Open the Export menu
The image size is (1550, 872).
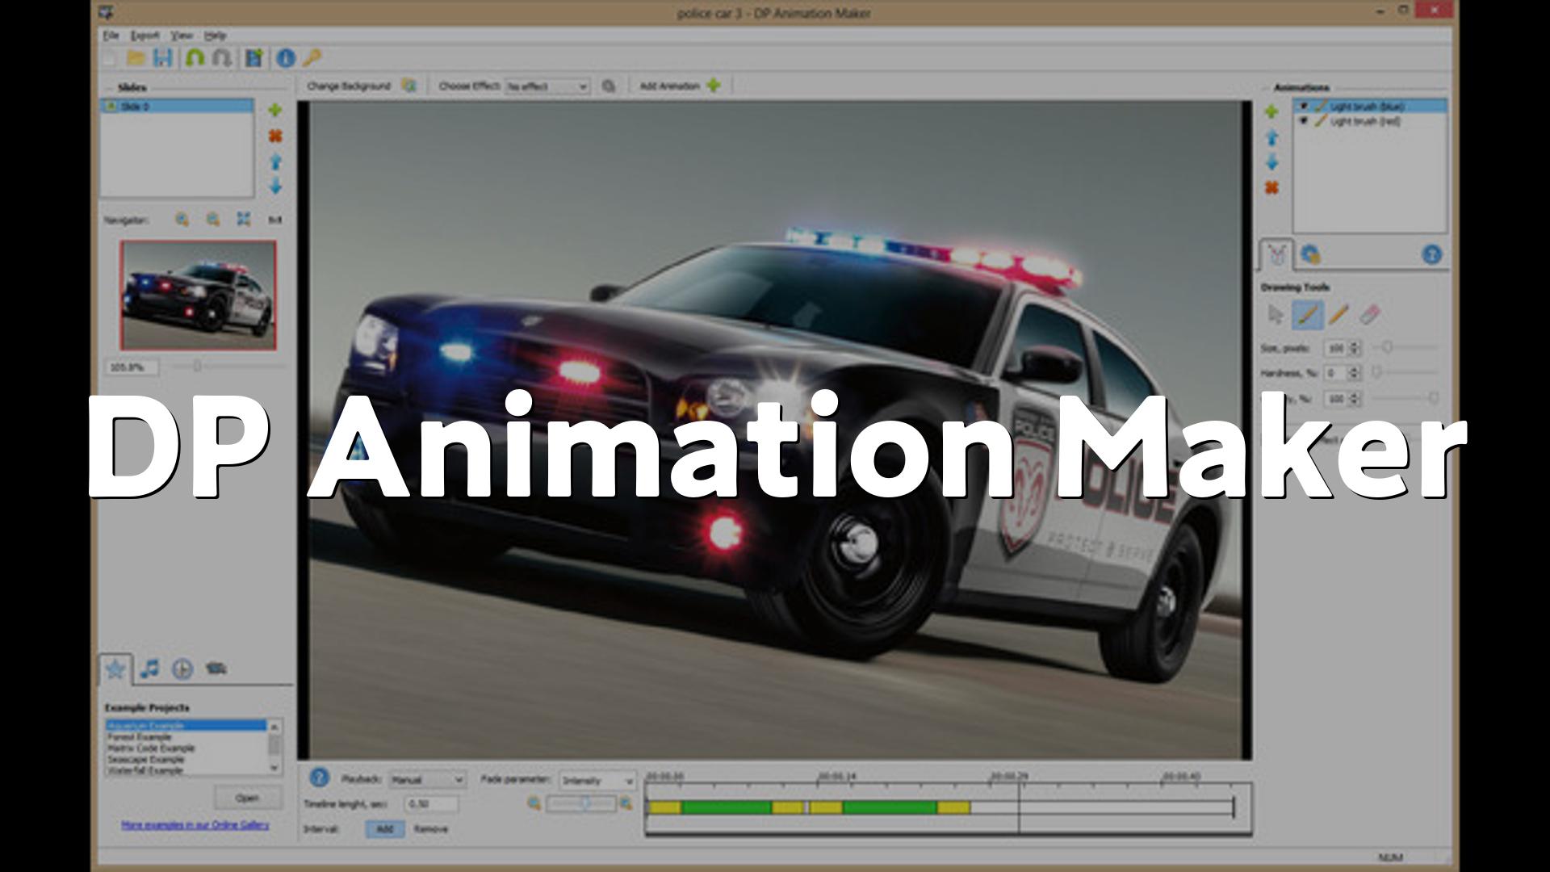[x=145, y=36]
